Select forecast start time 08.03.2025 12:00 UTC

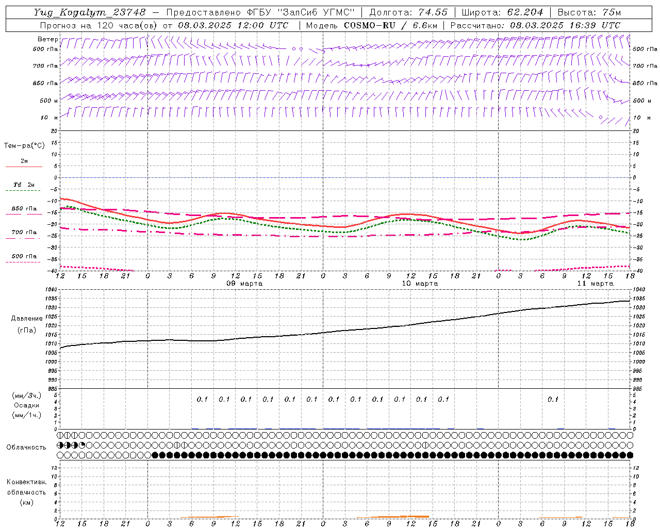click(234, 25)
